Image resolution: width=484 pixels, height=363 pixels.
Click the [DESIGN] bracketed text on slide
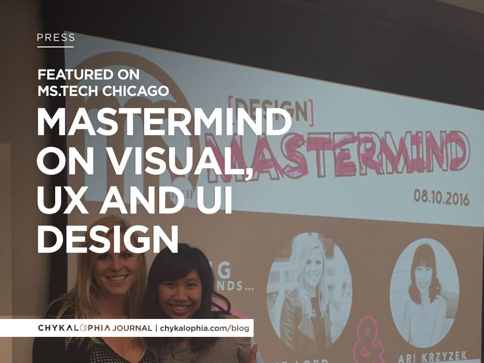pyautogui.click(x=271, y=111)
